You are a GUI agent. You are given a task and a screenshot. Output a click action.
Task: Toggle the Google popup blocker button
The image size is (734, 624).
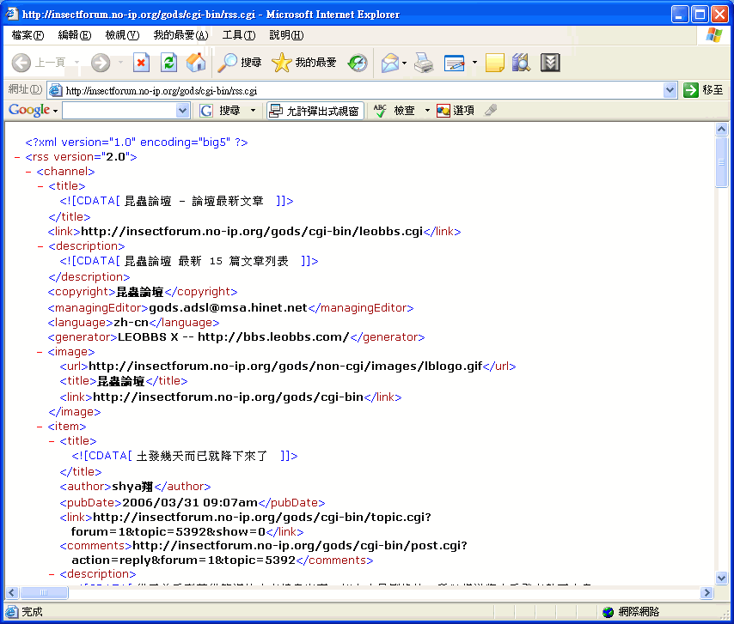pyautogui.click(x=314, y=110)
